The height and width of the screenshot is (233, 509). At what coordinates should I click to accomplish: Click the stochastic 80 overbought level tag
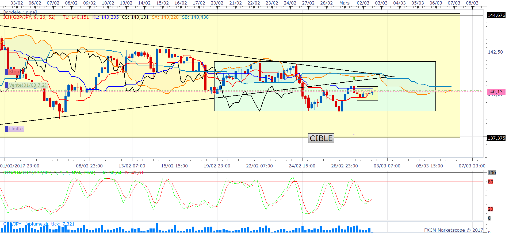[490, 182]
